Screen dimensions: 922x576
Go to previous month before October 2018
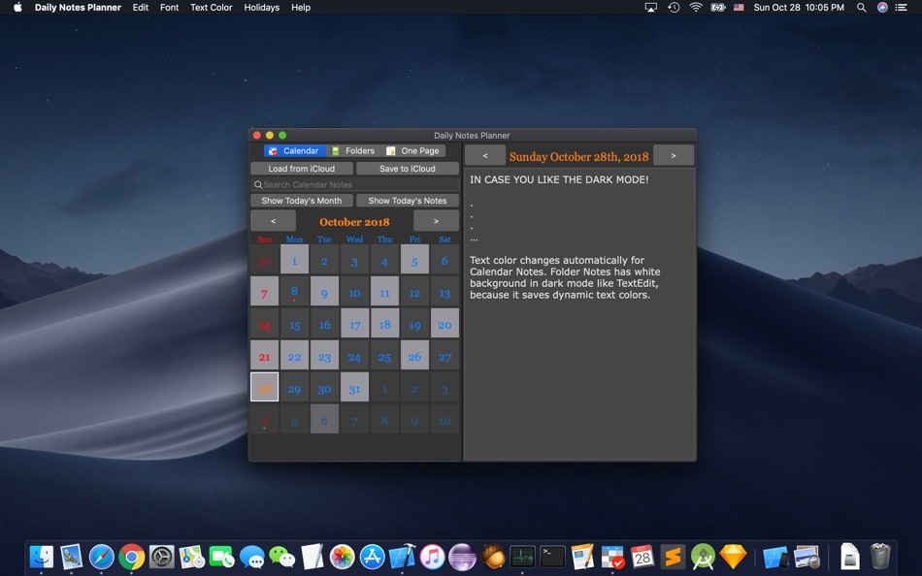click(274, 222)
